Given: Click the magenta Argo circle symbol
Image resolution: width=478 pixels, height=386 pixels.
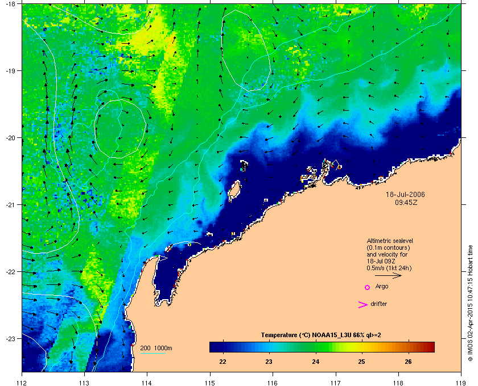Looking at the screenshot, I should pos(368,287).
